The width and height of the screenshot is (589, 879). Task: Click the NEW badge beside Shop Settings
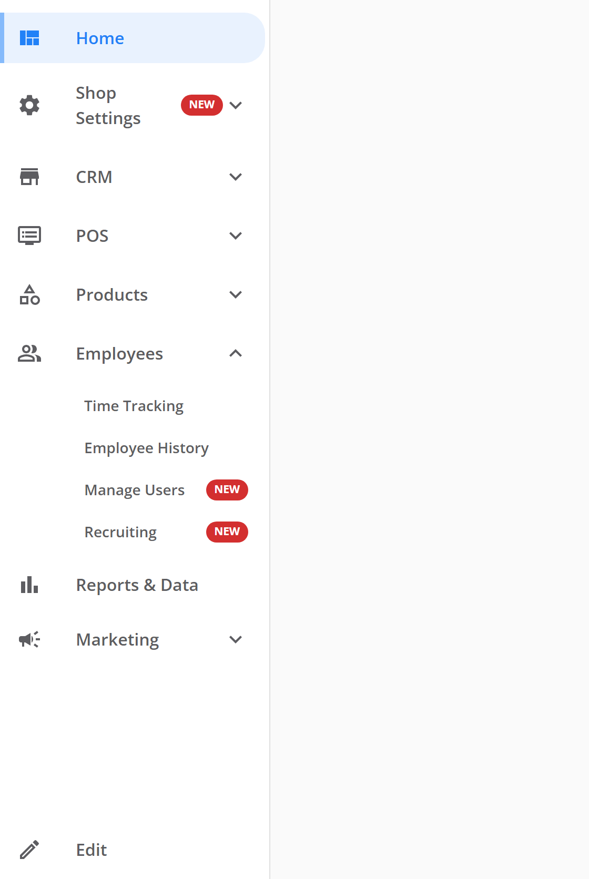coord(202,105)
